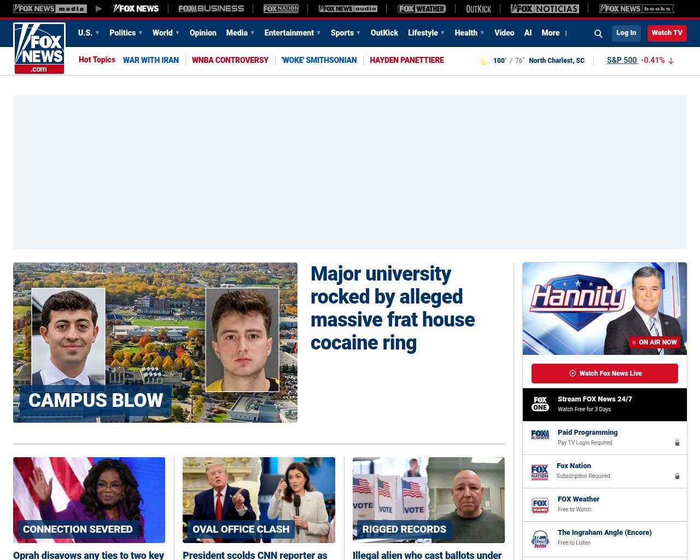The width and height of the screenshot is (700, 560).
Task: Click the Fox One logo icon
Action: (x=540, y=404)
